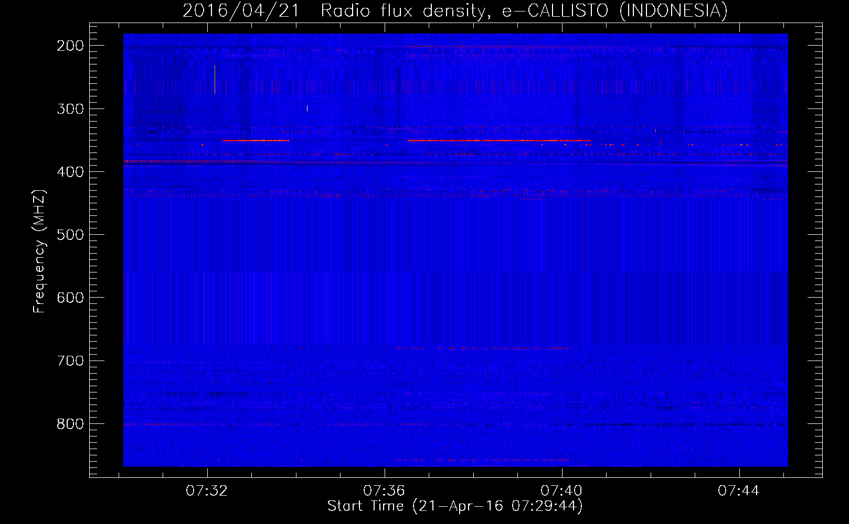Click the long red emission line near 350 MHz
Screen dimensions: 849x524
pyautogui.click(x=499, y=140)
